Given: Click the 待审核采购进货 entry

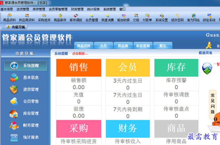Looking at the screenshot, I should coord(79,141).
